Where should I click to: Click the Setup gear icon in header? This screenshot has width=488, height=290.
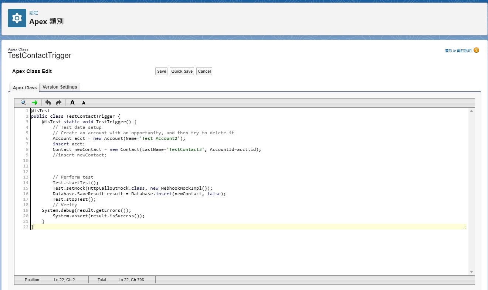(x=17, y=18)
